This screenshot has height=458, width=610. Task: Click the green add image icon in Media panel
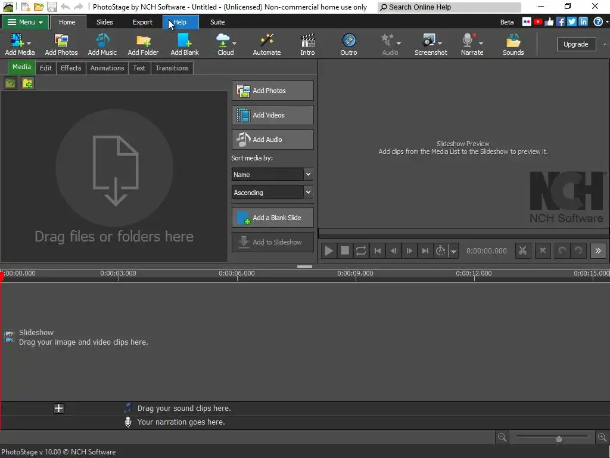coord(11,83)
